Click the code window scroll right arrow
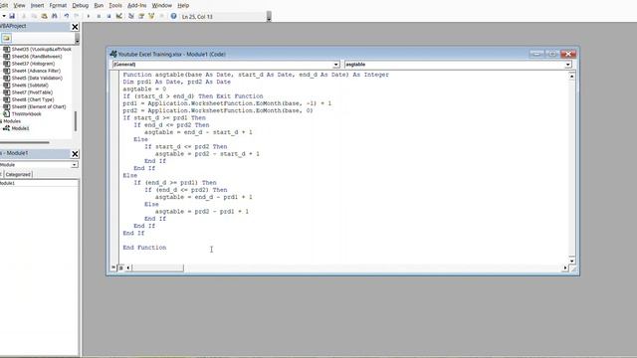Viewport: 637px width, 358px height. 565,268
